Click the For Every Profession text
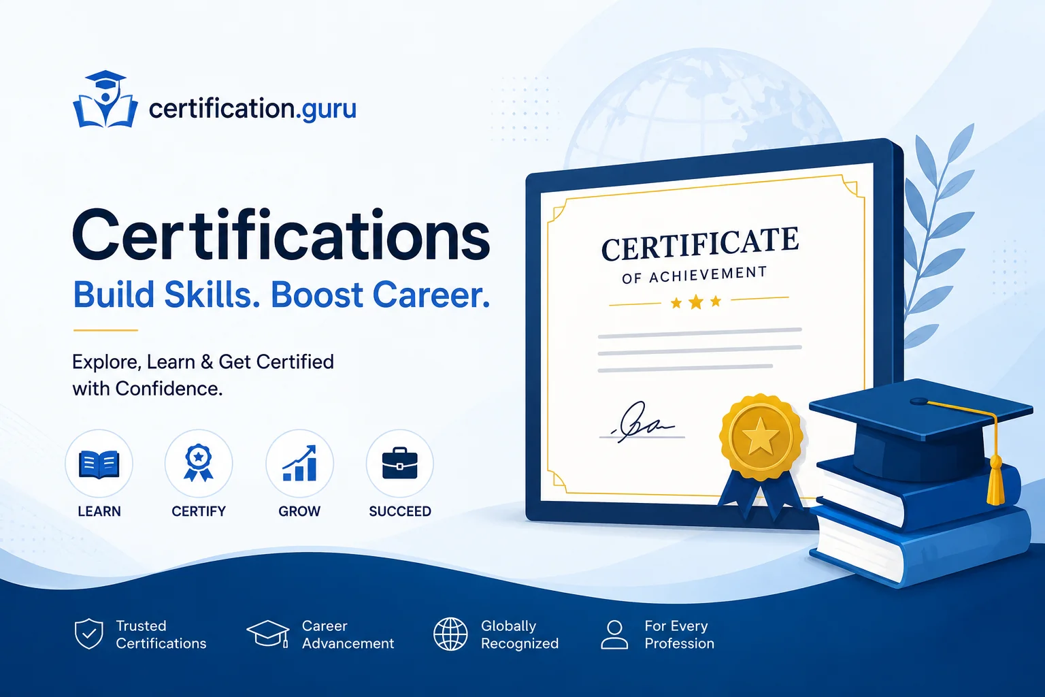The image size is (1045, 697). [680, 634]
